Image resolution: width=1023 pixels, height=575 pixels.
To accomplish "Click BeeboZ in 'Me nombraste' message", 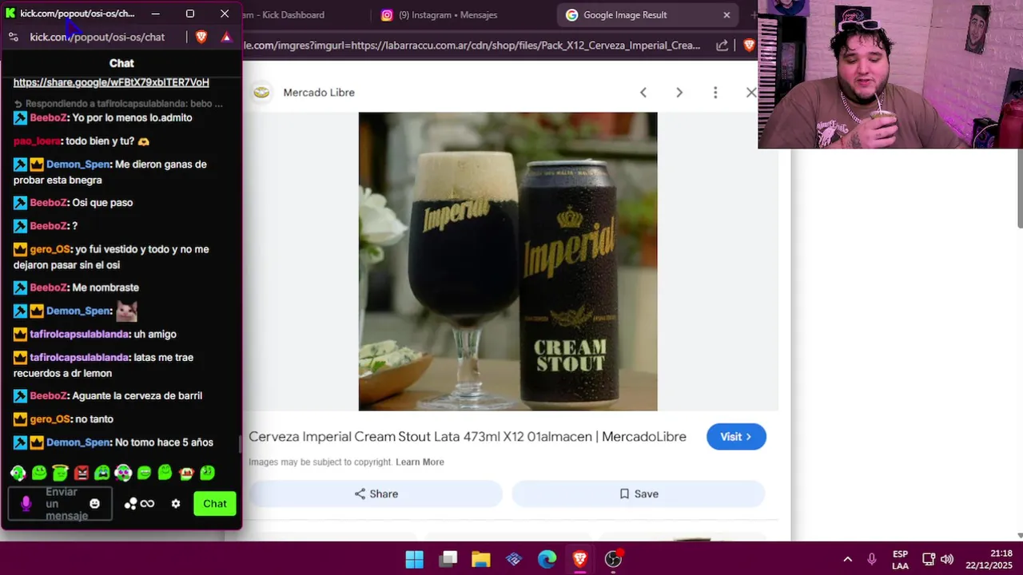I will [x=49, y=287].
